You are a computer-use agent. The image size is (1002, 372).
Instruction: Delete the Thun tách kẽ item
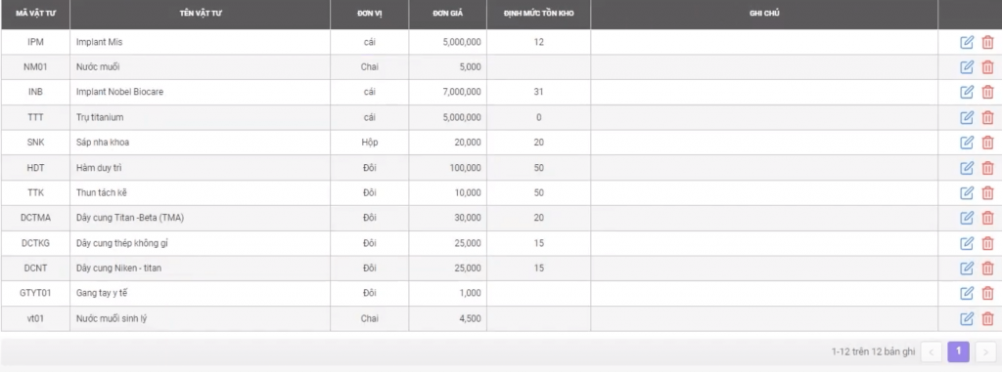click(x=987, y=192)
